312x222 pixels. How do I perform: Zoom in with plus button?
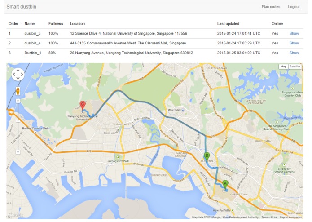[18, 101]
